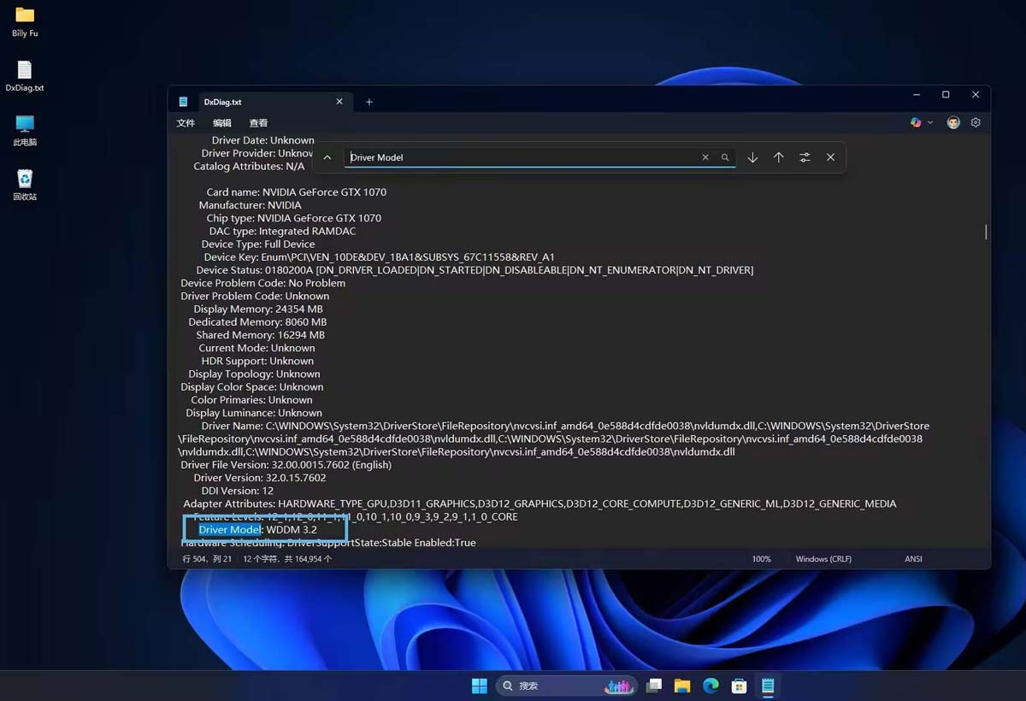Click the vertical scrollbar thumb
The width and height of the screenshot is (1026, 701).
(986, 231)
